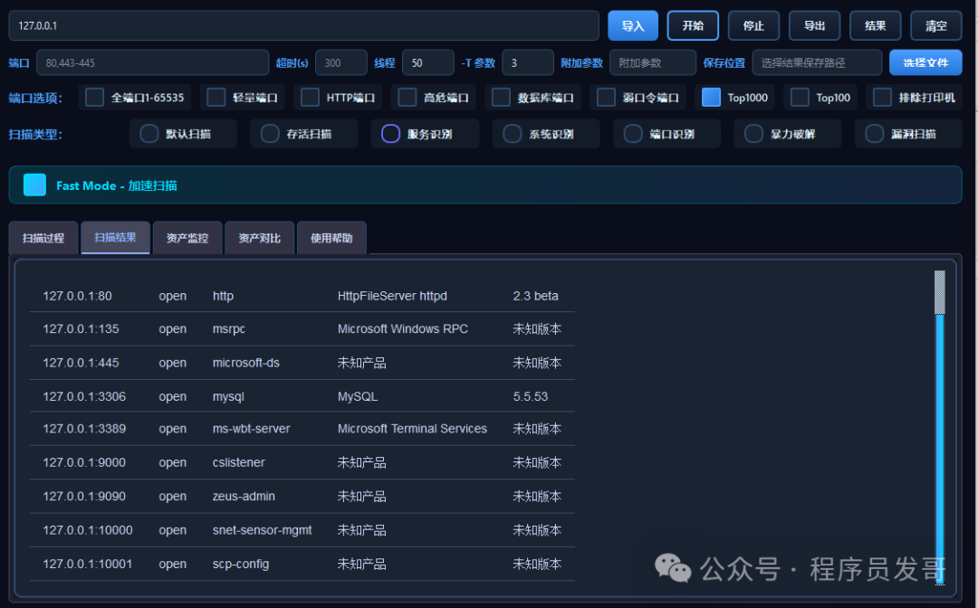978x608 pixels.
Task: Toggle Fast Mode 加速扫描 off
Action: (x=34, y=185)
